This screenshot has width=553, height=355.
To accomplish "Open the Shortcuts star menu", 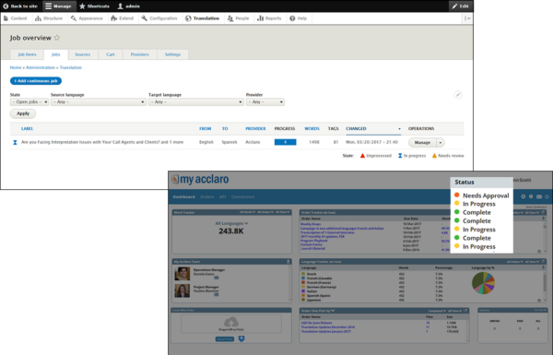I will (94, 6).
